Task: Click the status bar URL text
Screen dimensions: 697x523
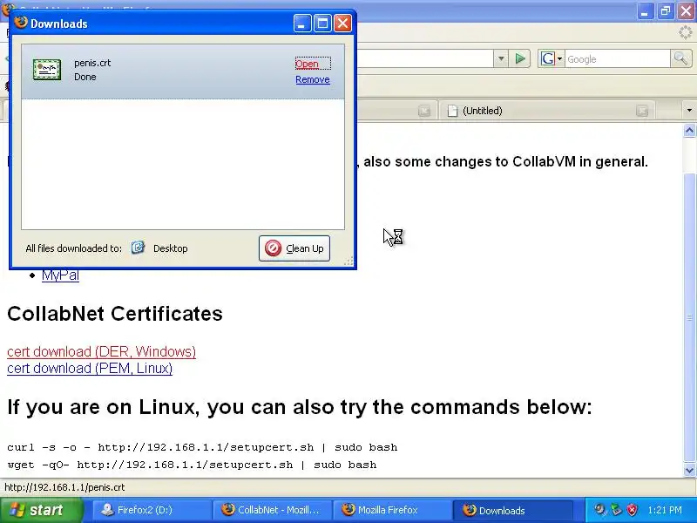Action: (64, 487)
